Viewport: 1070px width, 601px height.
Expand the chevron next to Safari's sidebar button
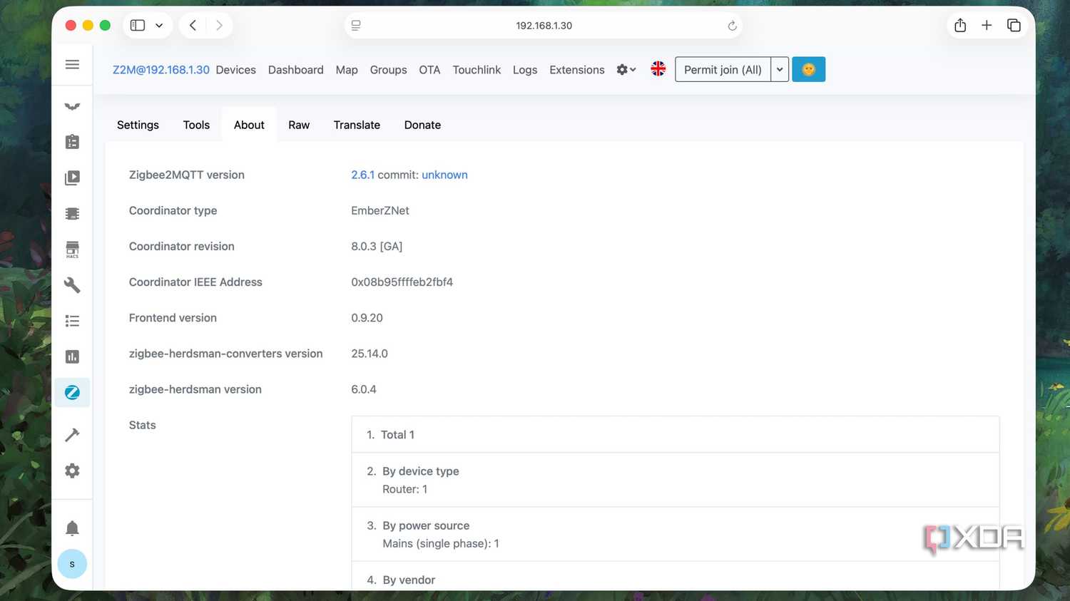[x=159, y=25]
